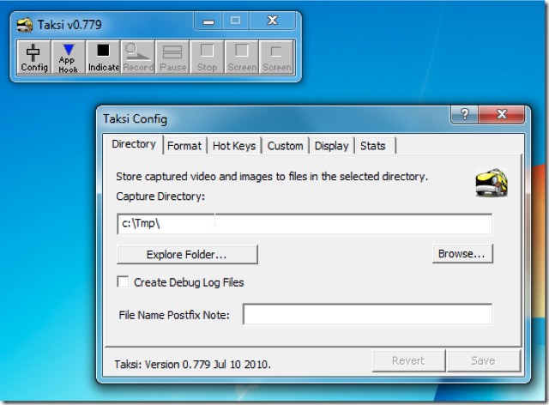Start capture with the Record button
Image resolution: width=549 pixels, height=405 pixels.
coord(138,57)
